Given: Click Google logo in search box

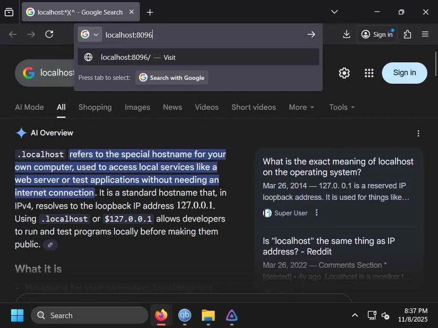Looking at the screenshot, I should pos(29,73).
